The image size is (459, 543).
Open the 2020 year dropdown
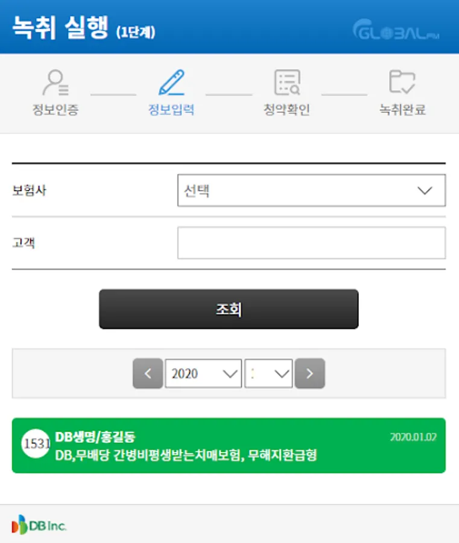click(203, 373)
